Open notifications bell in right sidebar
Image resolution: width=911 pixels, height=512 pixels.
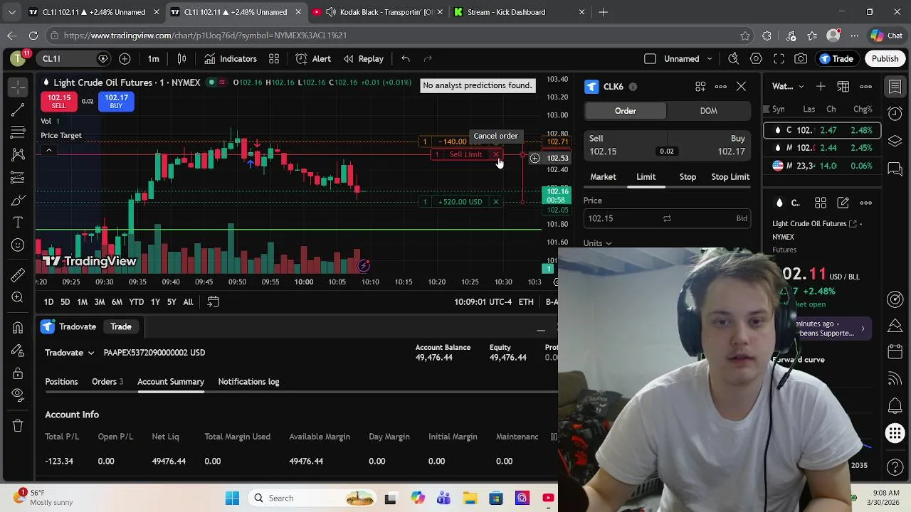[895, 406]
